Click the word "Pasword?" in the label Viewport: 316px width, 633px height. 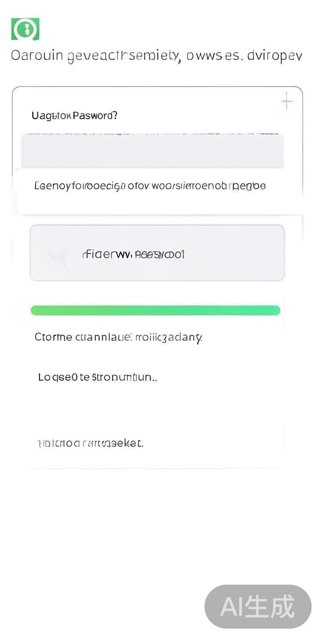click(95, 116)
